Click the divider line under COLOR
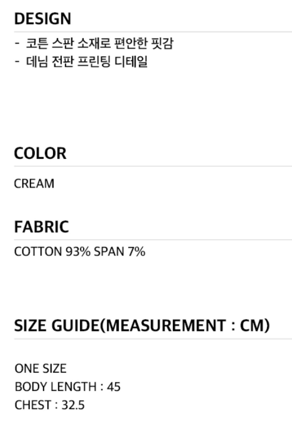292x426 pixels. [x=153, y=166]
